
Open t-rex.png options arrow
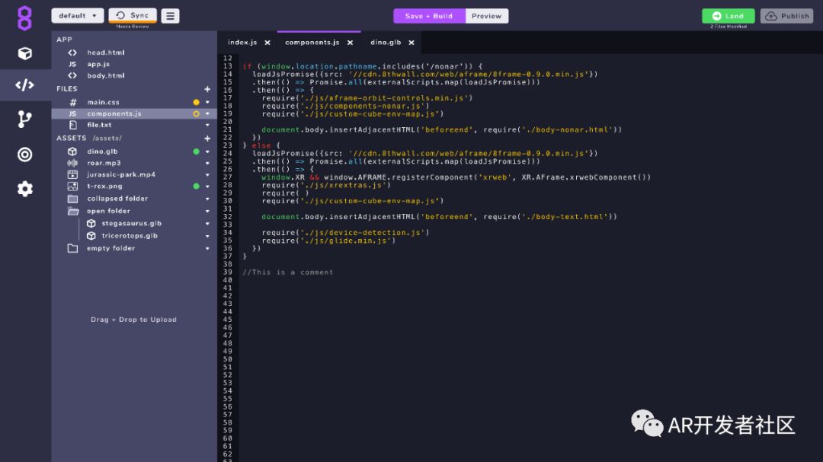[207, 186]
